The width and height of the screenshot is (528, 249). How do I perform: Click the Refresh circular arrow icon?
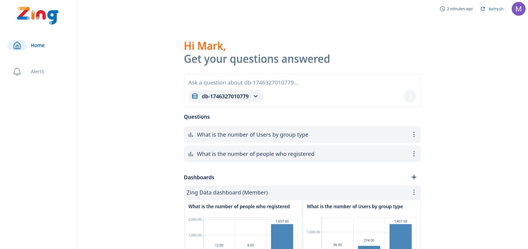[483, 9]
